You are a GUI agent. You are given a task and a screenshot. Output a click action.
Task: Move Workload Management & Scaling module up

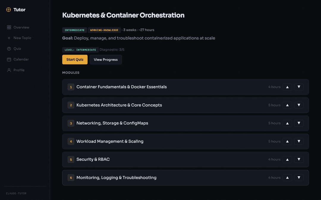(287, 141)
